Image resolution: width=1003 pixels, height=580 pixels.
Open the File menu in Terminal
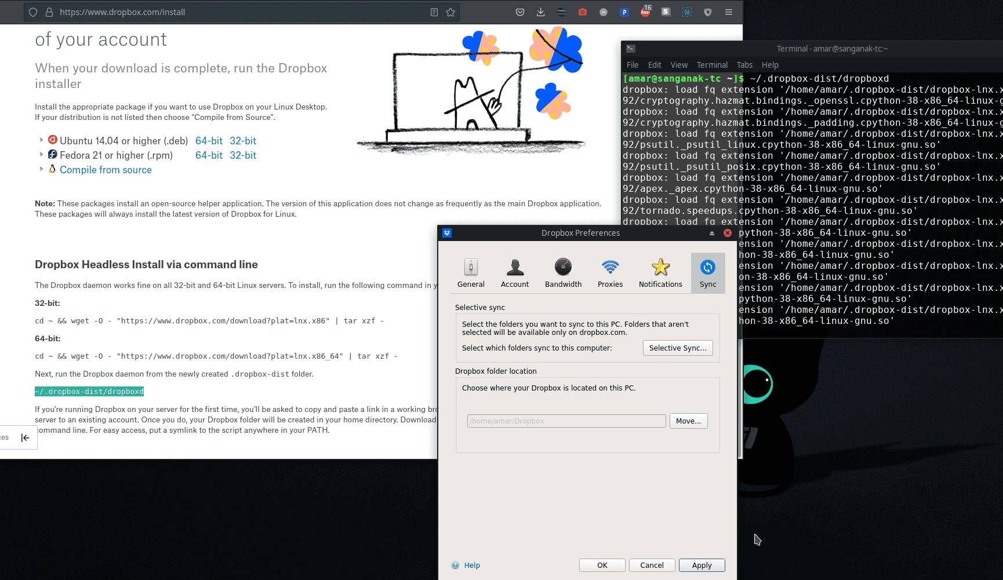(x=633, y=65)
